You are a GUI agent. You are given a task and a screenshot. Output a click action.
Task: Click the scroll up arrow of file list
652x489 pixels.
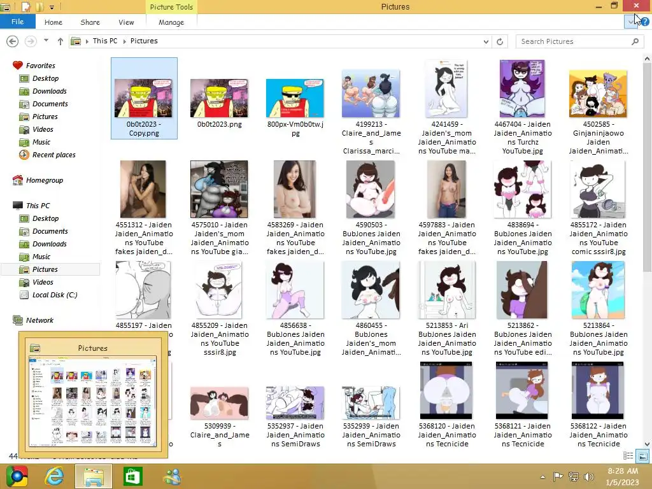(647, 59)
